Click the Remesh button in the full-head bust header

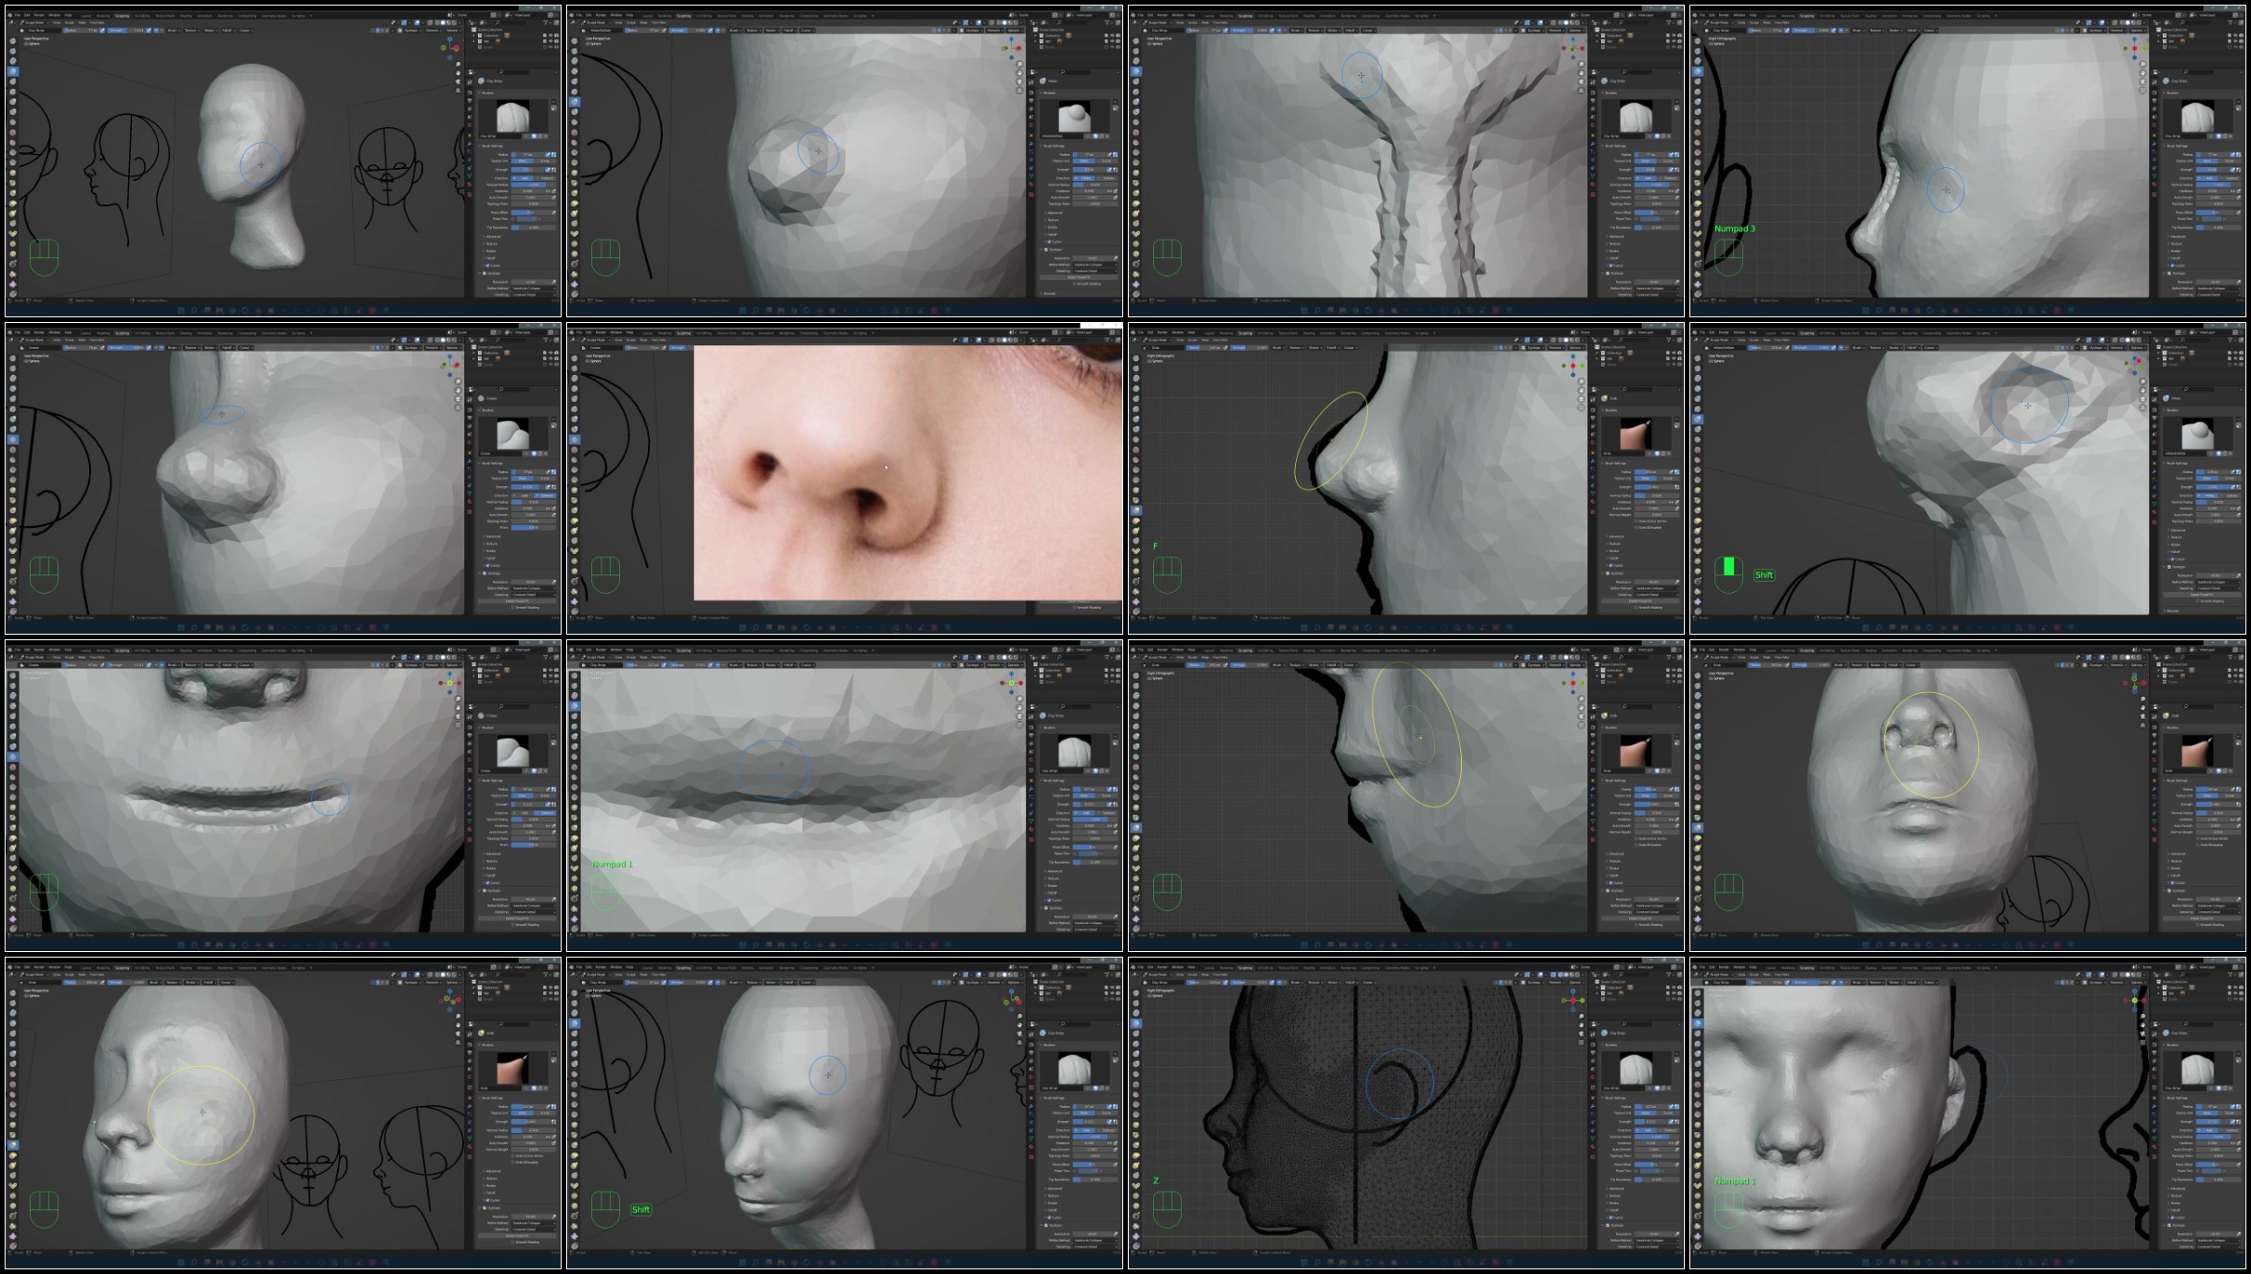(x=433, y=31)
